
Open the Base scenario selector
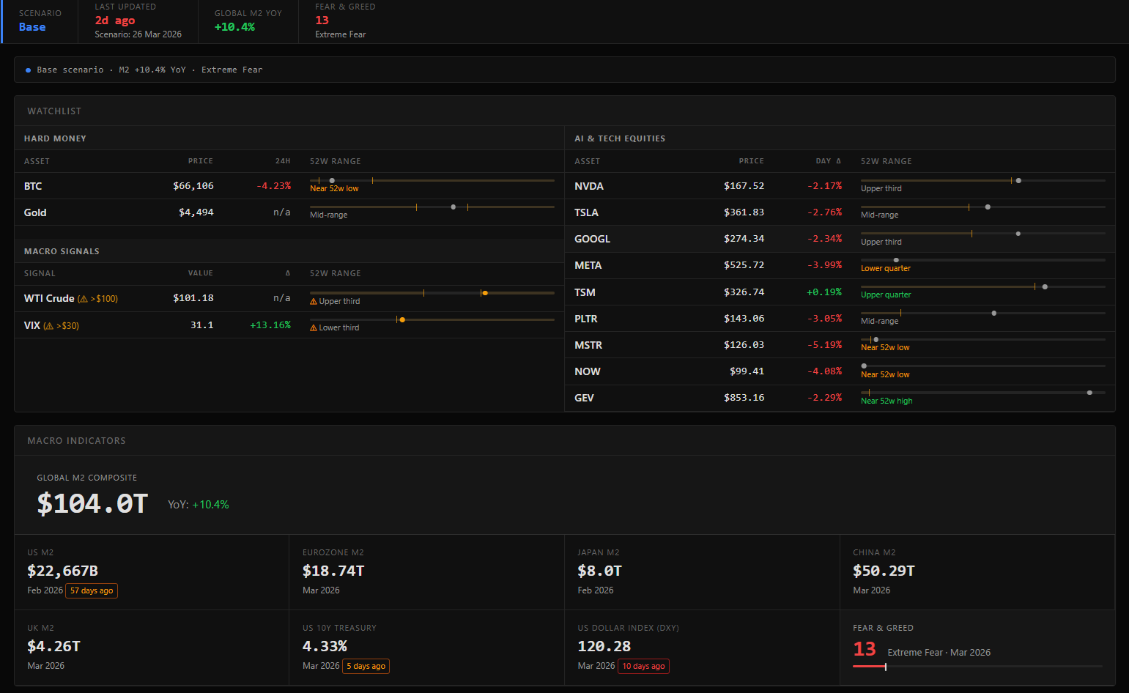point(32,26)
